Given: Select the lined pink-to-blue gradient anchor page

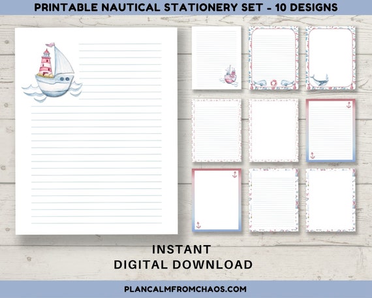Looking at the screenshot, I should point(330,130).
